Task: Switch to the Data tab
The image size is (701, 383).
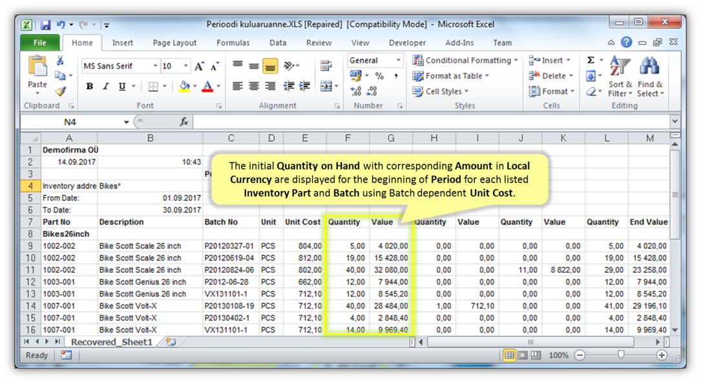Action: pyautogui.click(x=278, y=43)
